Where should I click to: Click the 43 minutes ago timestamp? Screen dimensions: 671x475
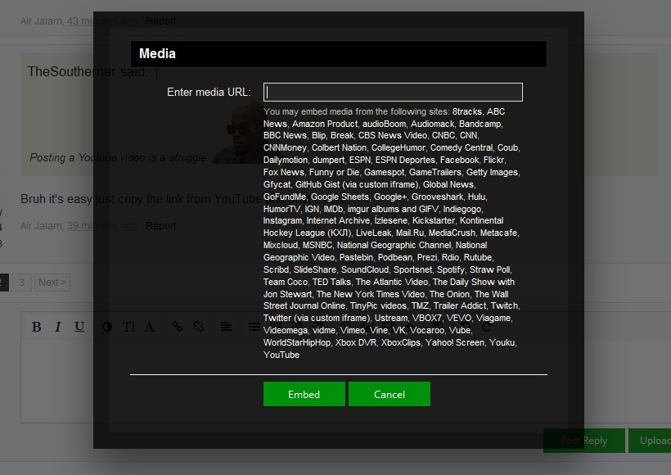click(x=101, y=21)
